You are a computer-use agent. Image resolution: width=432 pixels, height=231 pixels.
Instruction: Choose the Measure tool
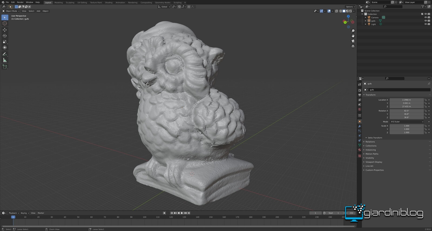5,60
